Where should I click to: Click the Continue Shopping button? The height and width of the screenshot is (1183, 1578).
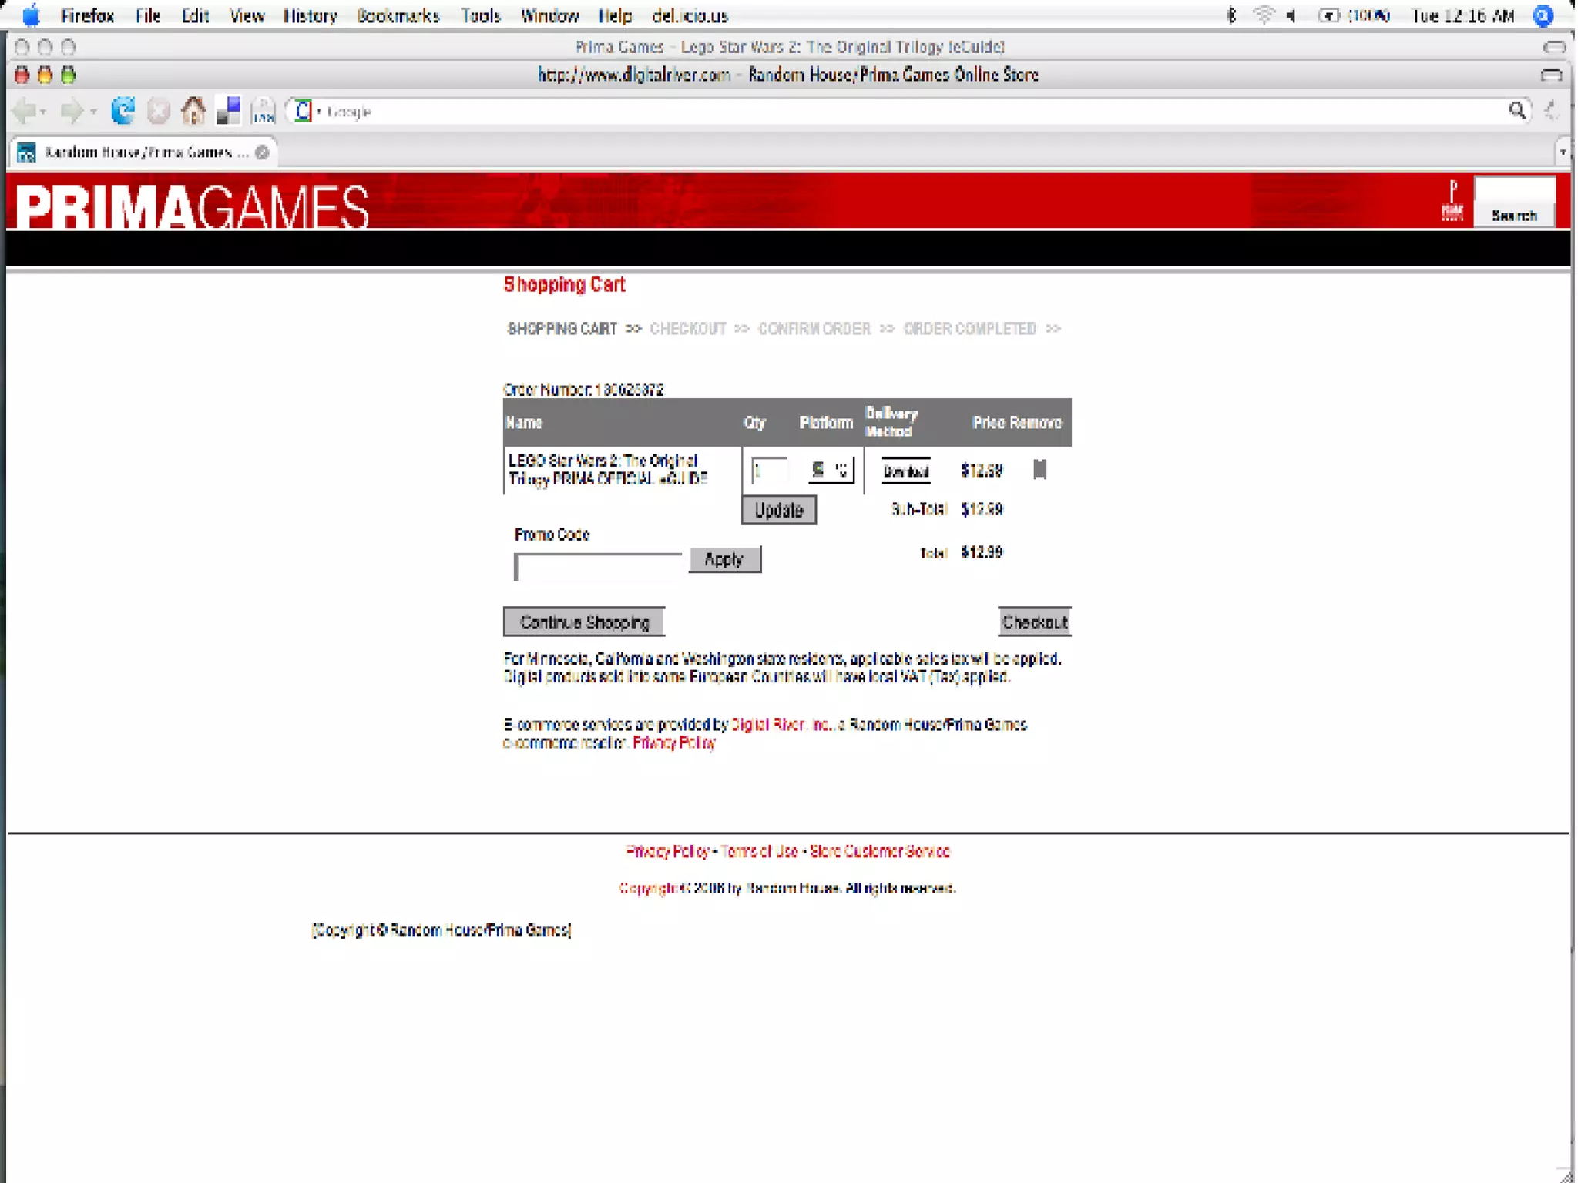pyautogui.click(x=584, y=622)
